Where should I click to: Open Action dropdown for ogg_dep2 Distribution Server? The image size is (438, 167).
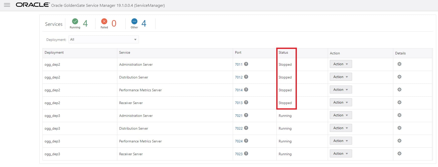(341, 77)
